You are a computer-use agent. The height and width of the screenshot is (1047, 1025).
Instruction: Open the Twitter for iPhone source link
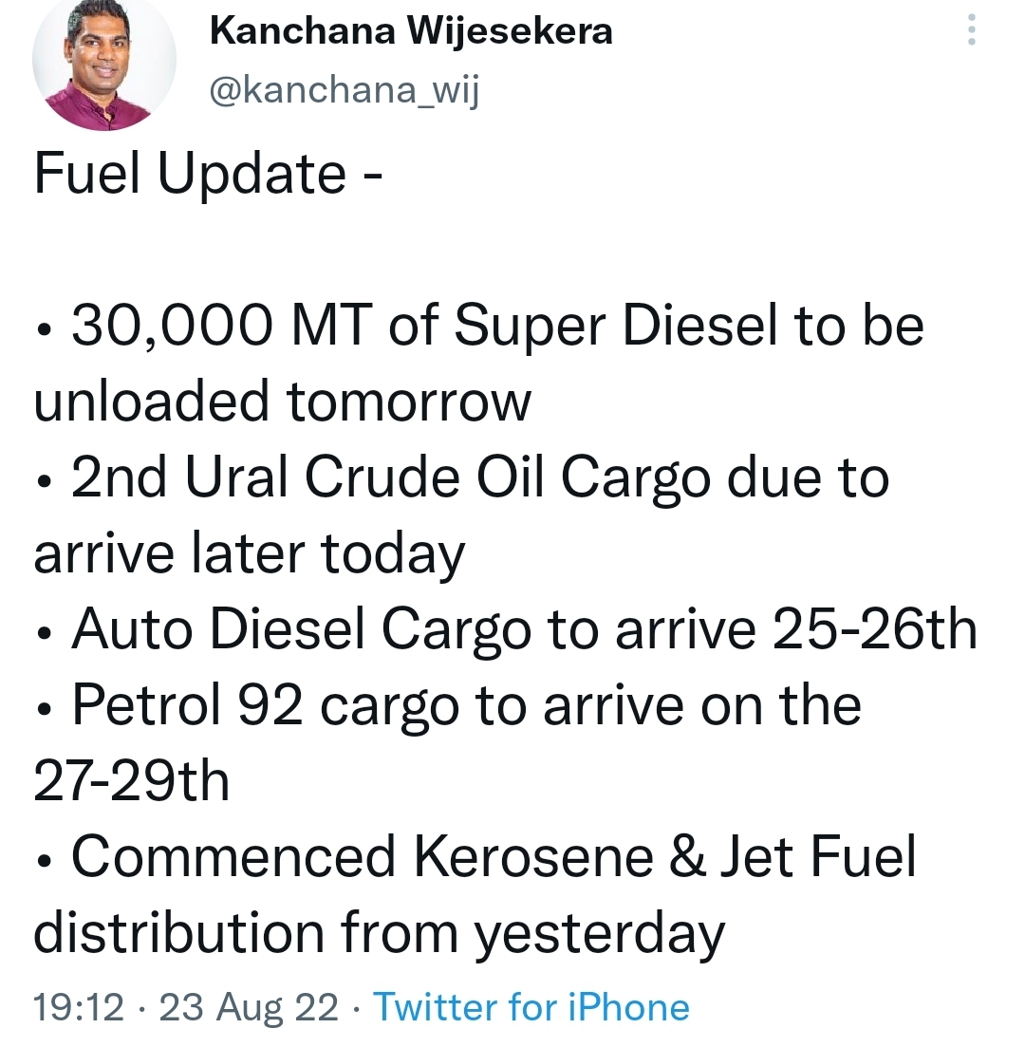pyautogui.click(x=531, y=1007)
